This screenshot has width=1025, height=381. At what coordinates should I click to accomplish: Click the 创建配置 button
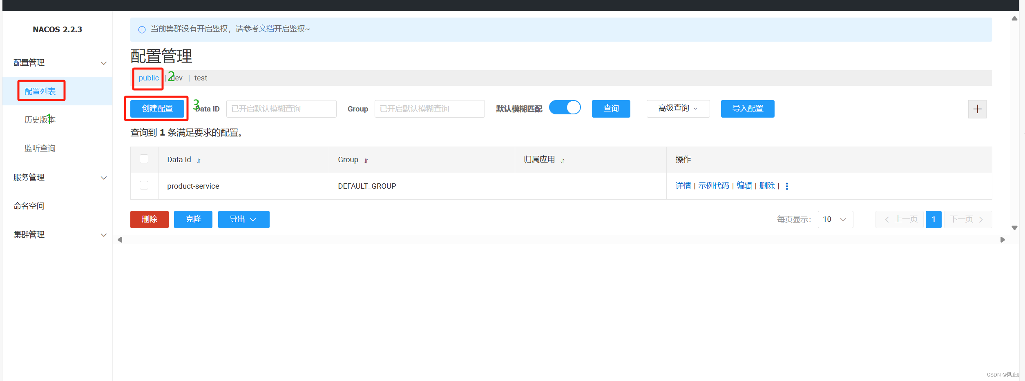[x=157, y=109]
